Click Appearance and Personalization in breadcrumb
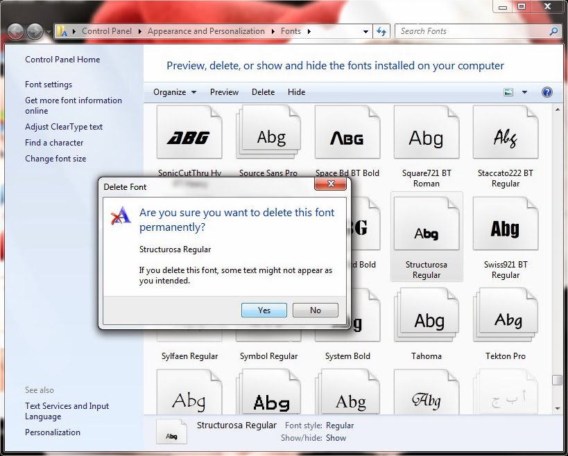Image resolution: width=568 pixels, height=456 pixels. point(206,31)
